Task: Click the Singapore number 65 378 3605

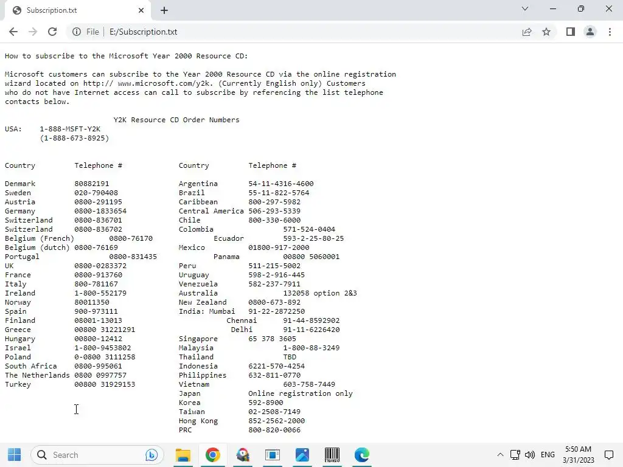Action: click(272, 339)
